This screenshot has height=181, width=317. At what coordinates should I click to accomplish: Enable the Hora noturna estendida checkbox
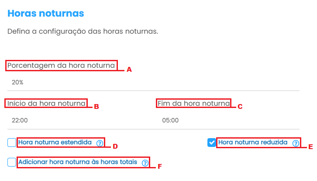[x=12, y=143]
